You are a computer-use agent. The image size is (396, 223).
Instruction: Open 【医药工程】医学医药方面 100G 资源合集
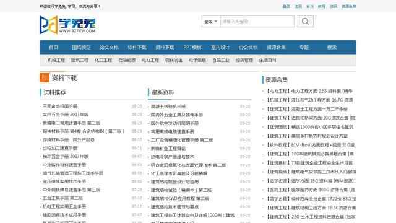point(311,190)
